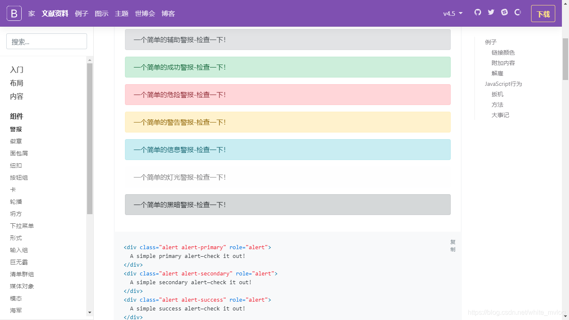Open 面包屑 in sidebar list

[19, 153]
